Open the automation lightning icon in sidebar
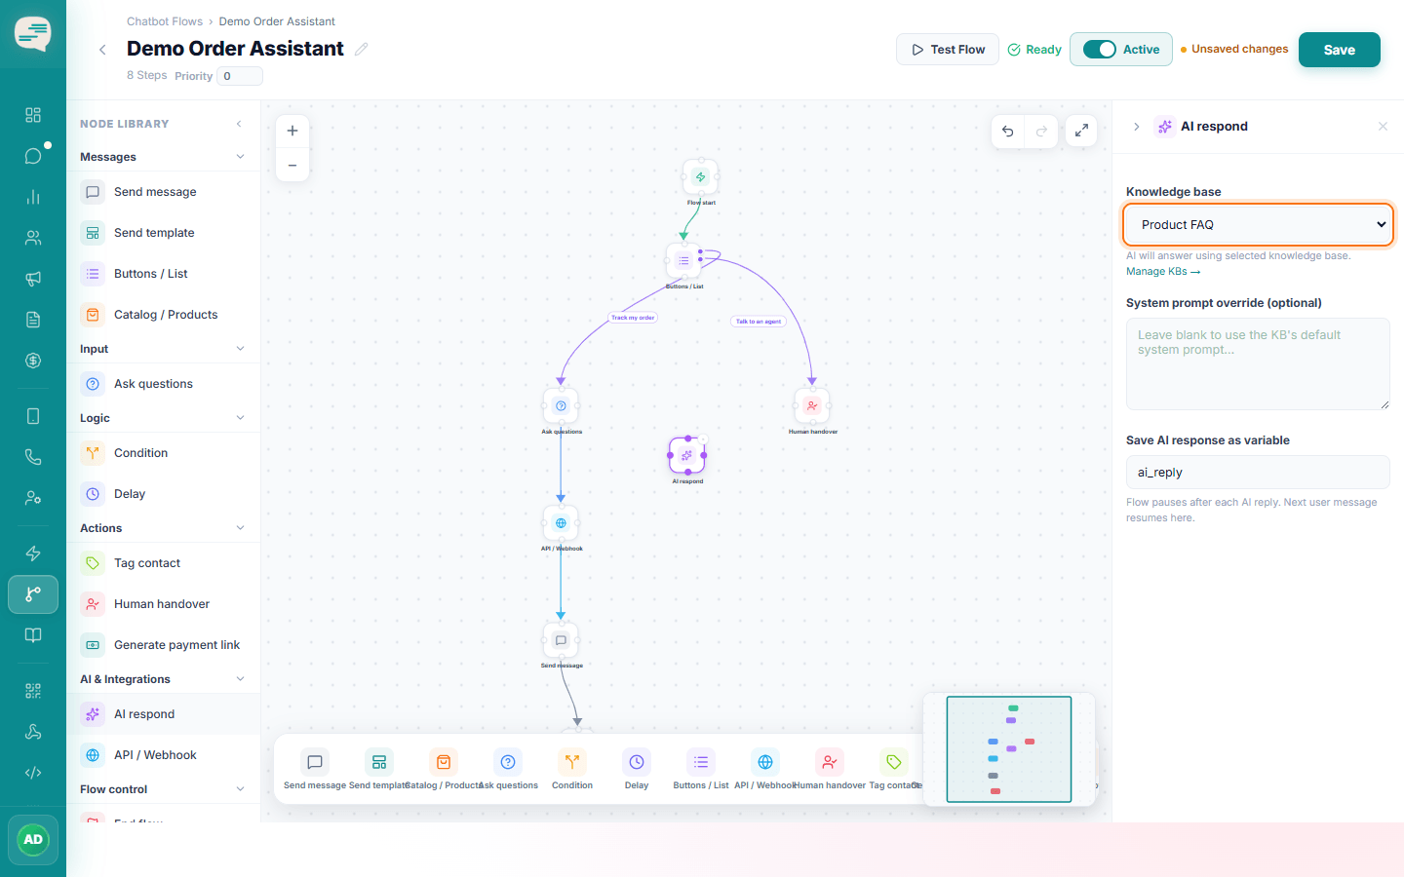Screen dimensions: 1404x877 click(33, 553)
